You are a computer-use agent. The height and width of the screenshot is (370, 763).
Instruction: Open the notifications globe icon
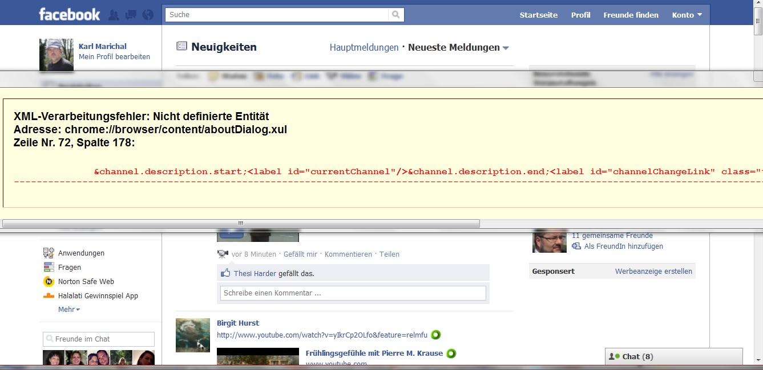tap(148, 15)
